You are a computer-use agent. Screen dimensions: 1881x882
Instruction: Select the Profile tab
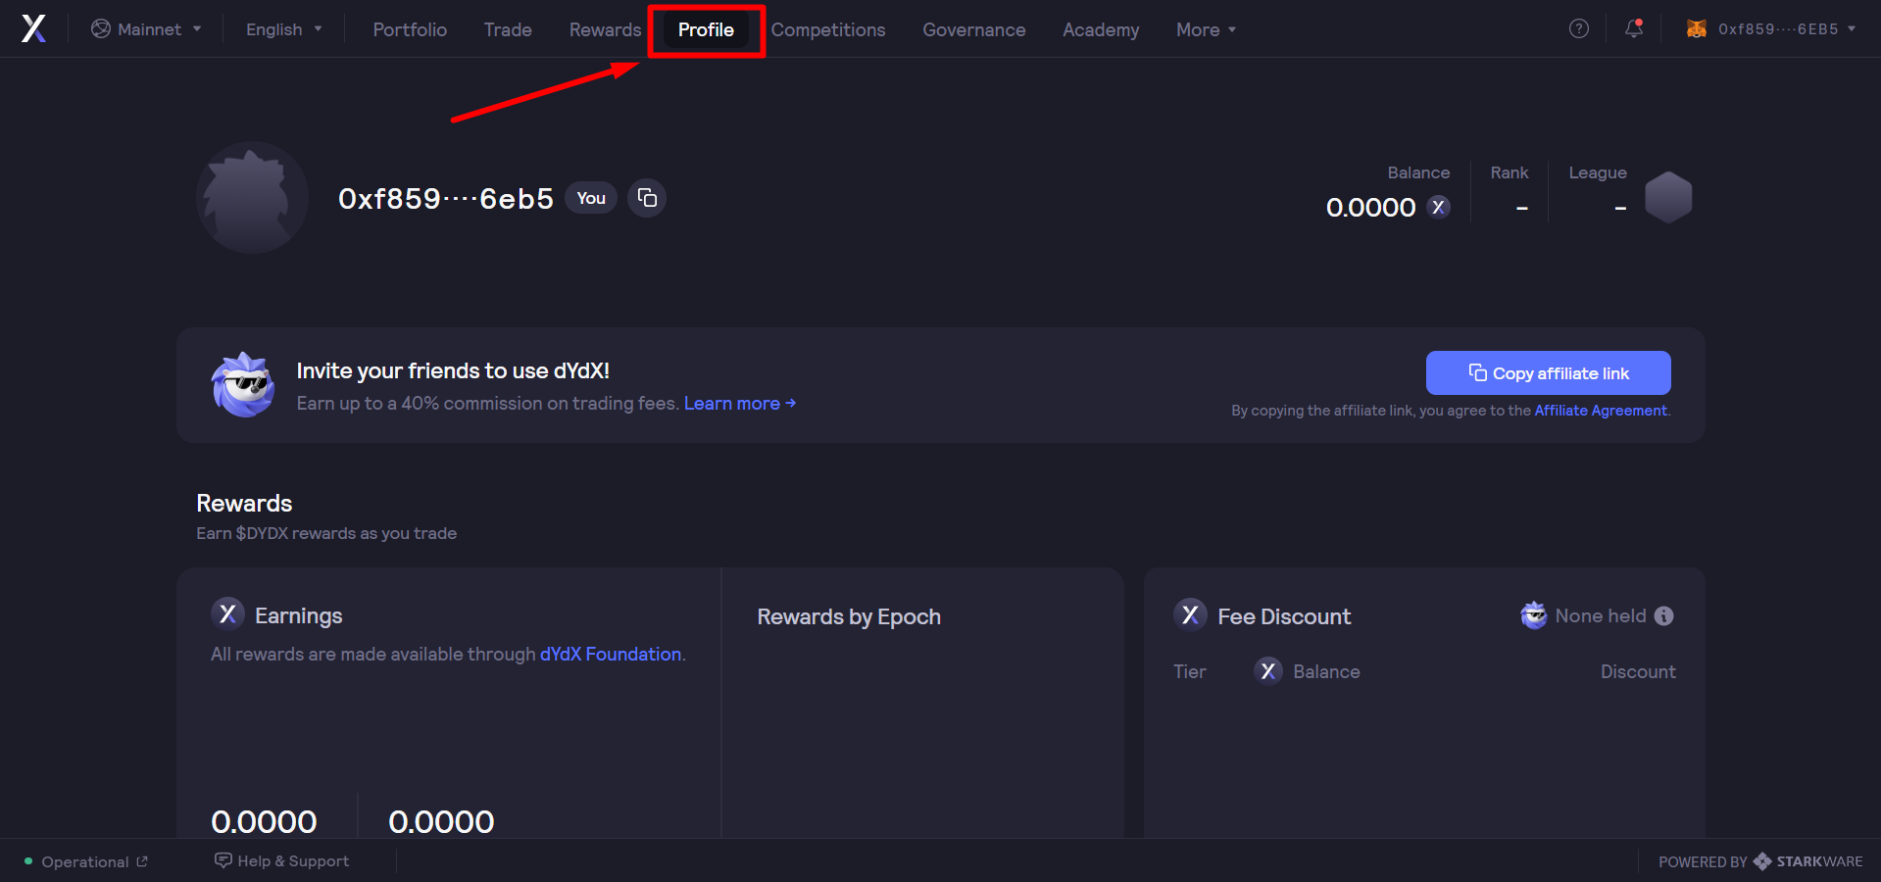[x=706, y=29]
